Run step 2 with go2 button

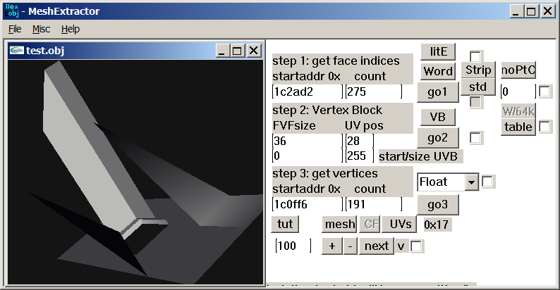[x=438, y=138]
